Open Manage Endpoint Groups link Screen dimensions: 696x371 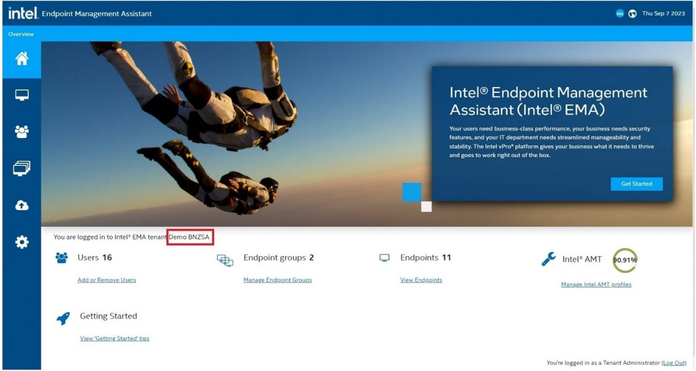pyautogui.click(x=278, y=280)
